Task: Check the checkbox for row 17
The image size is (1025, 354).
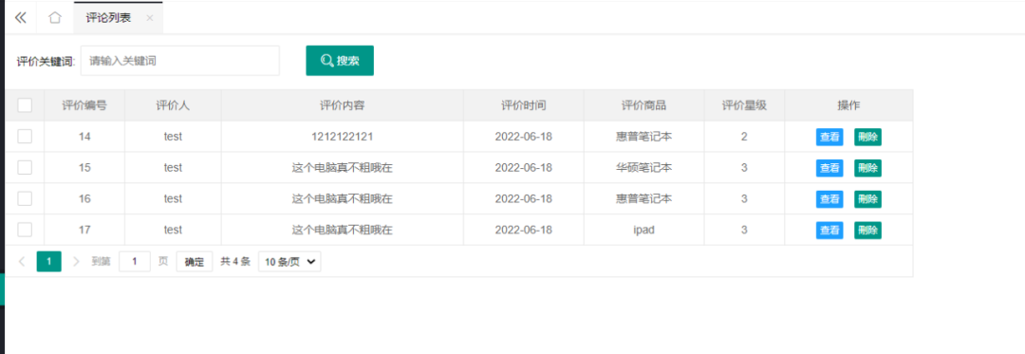Action: point(25,230)
